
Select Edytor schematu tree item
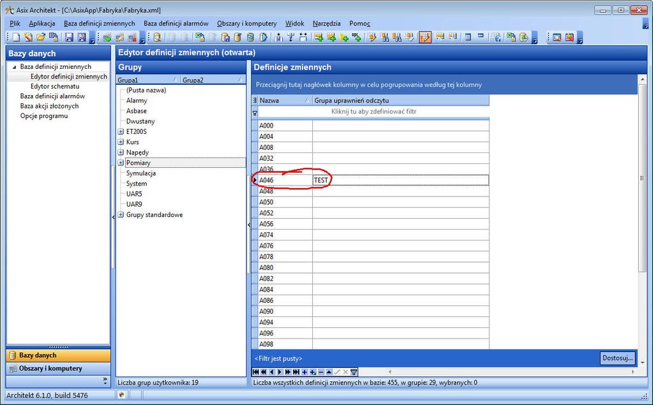55,86
